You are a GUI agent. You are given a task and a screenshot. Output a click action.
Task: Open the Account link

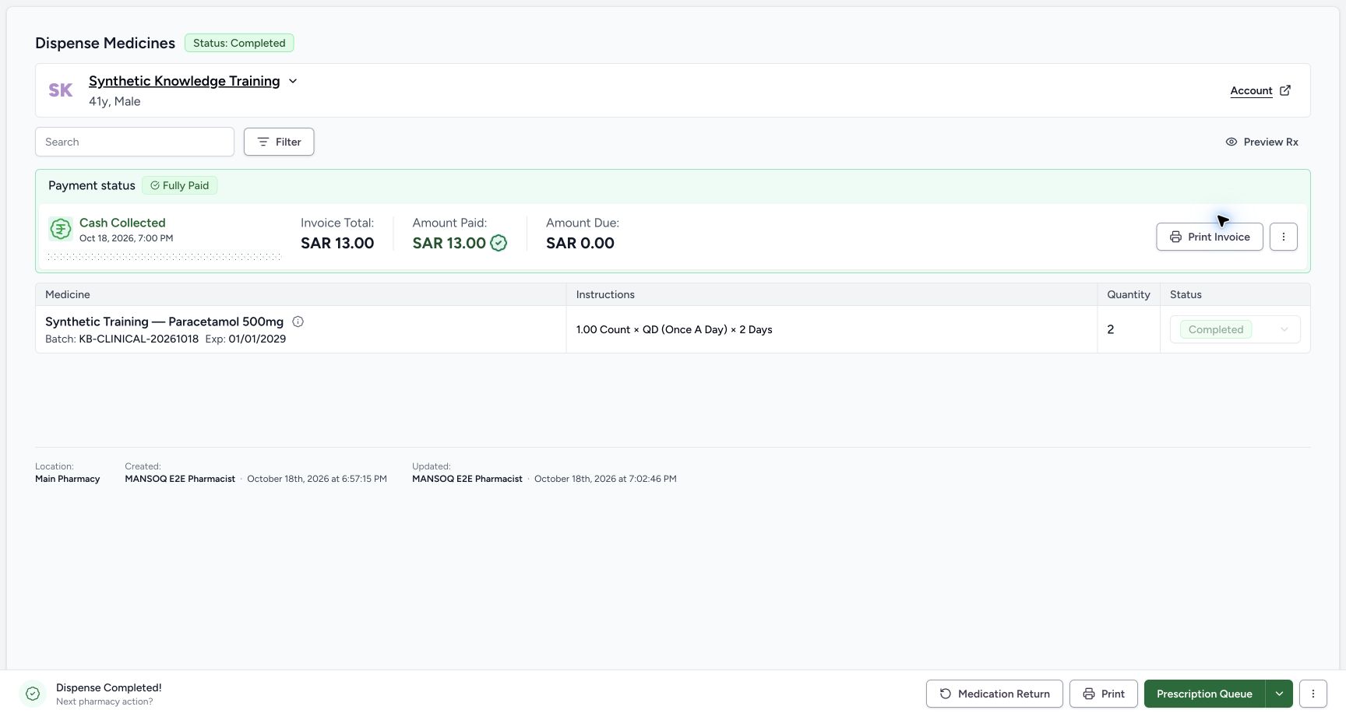(x=1251, y=90)
